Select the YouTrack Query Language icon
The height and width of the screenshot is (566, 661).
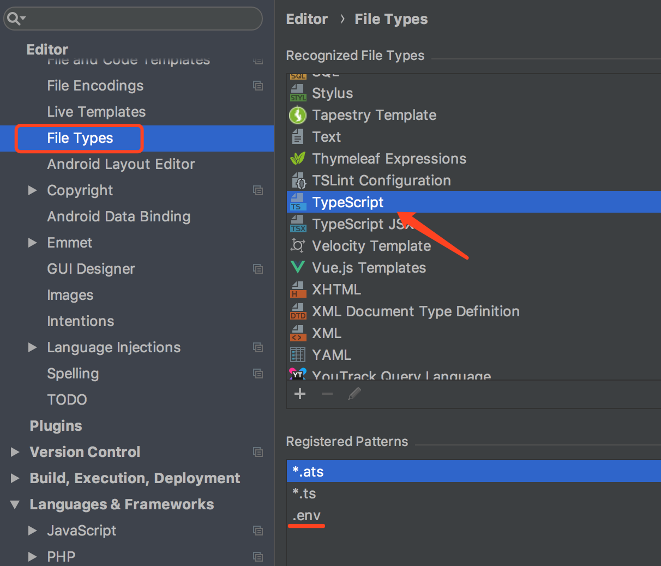coord(298,375)
